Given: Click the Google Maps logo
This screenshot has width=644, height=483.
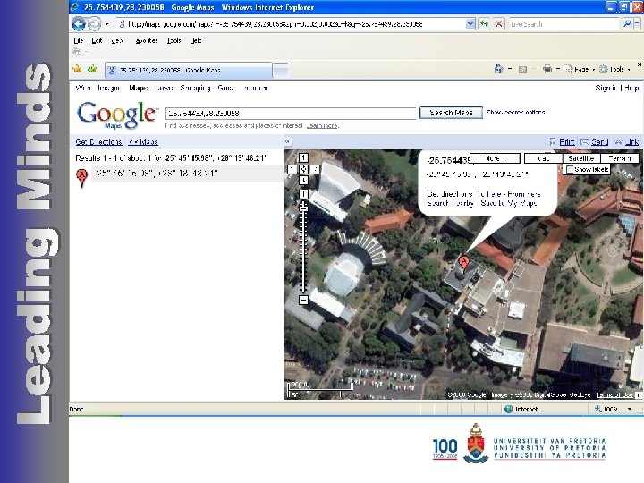Looking at the screenshot, I should click(117, 114).
